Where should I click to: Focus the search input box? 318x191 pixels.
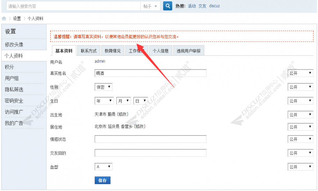point(73,6)
